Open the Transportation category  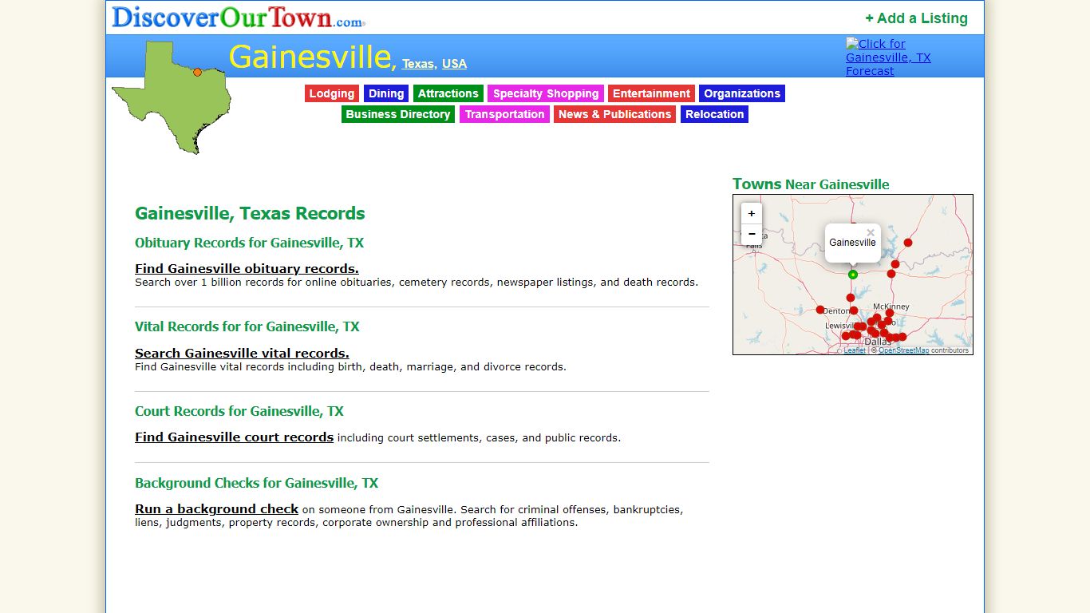(504, 114)
